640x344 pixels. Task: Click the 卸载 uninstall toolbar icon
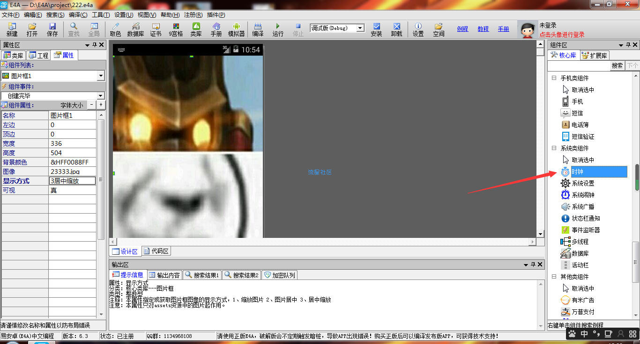click(x=396, y=29)
